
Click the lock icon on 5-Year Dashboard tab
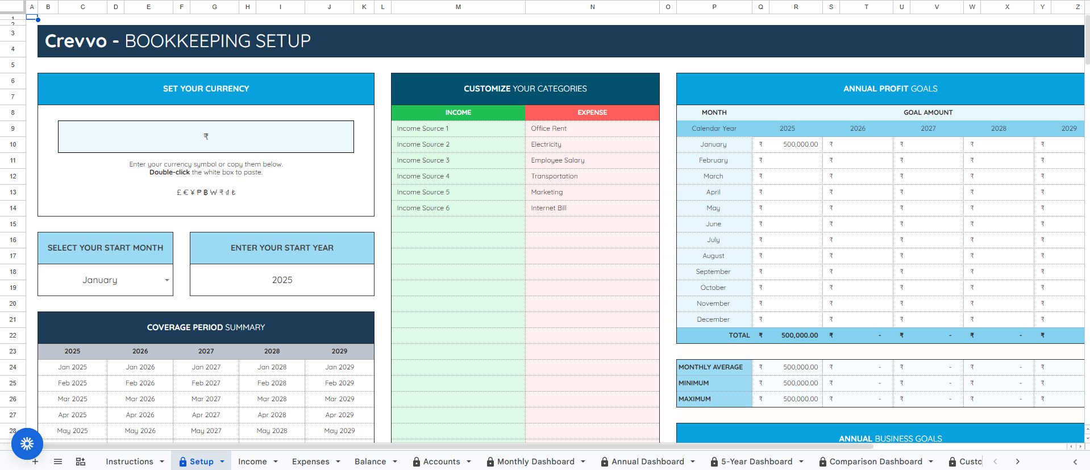coord(714,462)
